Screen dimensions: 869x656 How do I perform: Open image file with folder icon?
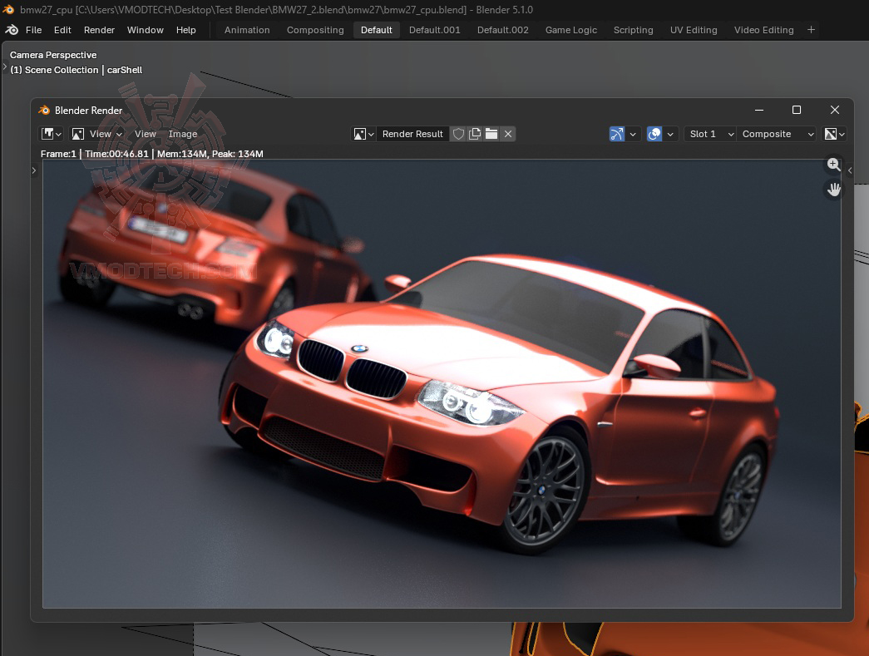(x=491, y=134)
